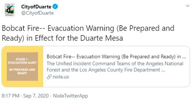
Task: Open the @CityofDuarte handle link
Action: 37,13
